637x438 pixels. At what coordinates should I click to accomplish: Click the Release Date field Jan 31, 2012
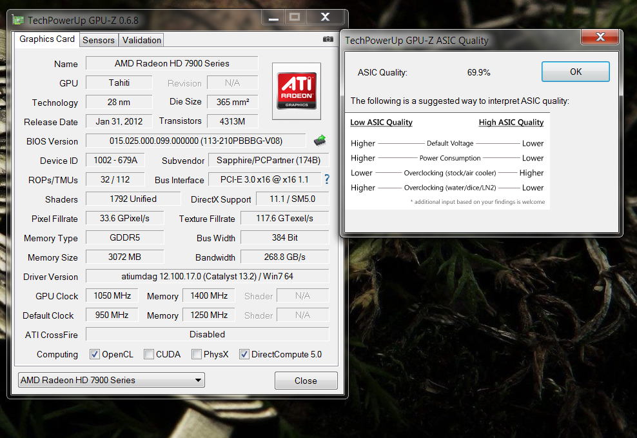[x=119, y=121]
